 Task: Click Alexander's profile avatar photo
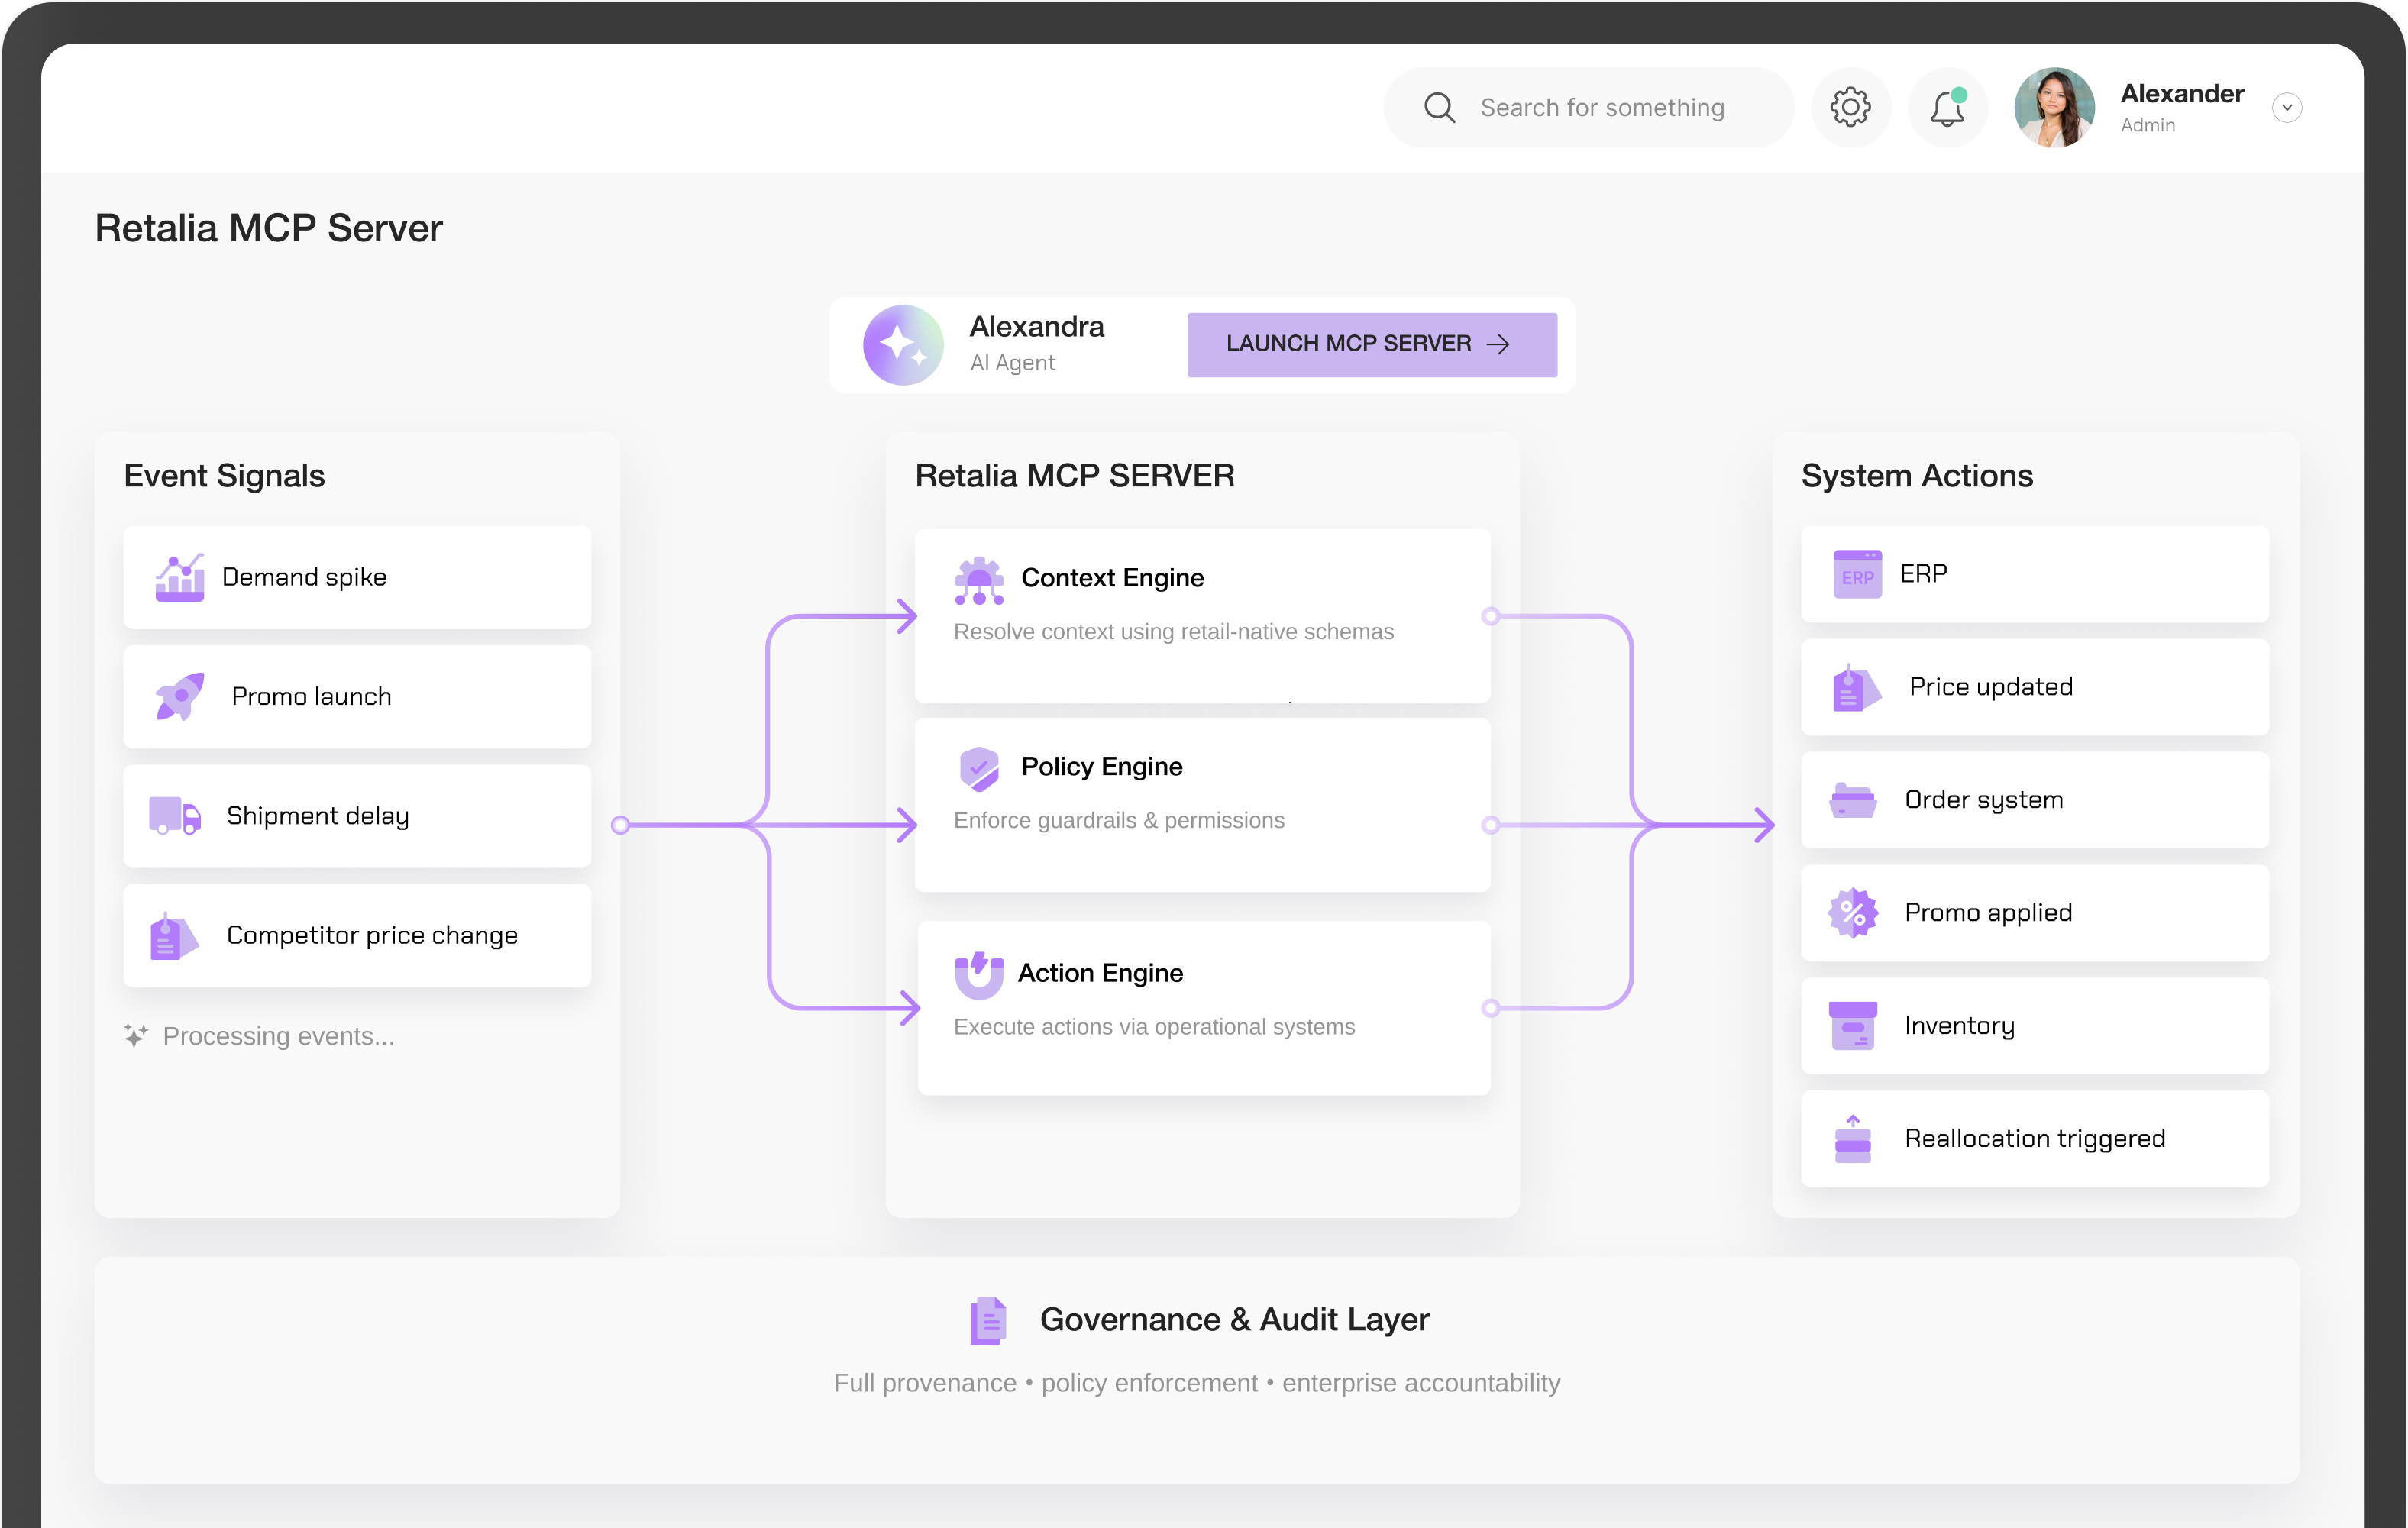2054,107
